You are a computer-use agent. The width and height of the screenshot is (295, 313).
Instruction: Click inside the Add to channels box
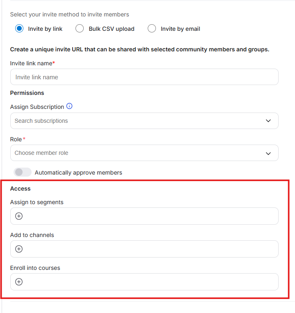click(x=148, y=249)
